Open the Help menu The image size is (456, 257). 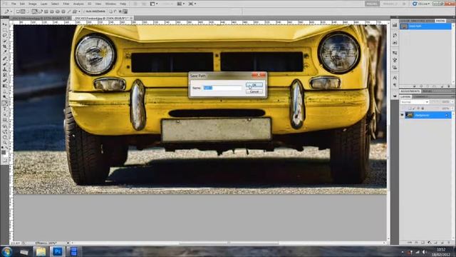[123, 4]
